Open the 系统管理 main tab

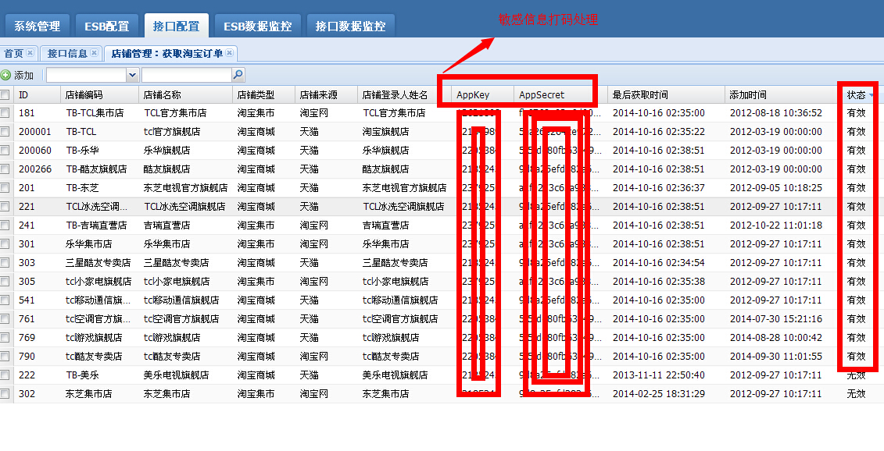[37, 26]
